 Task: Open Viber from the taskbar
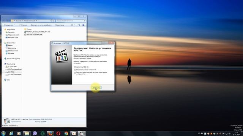[35, 133]
